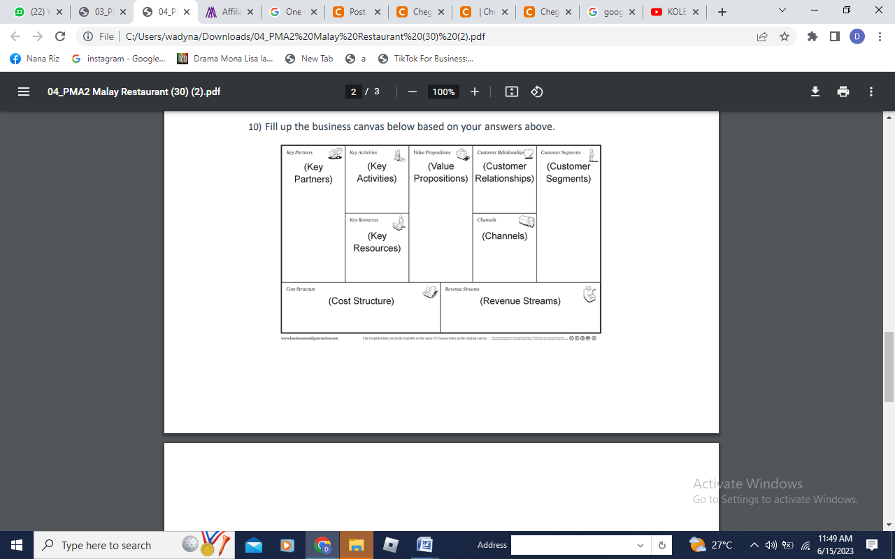The height and width of the screenshot is (559, 895).
Task: Refresh the taskbar Address toolbar
Action: 661,545
